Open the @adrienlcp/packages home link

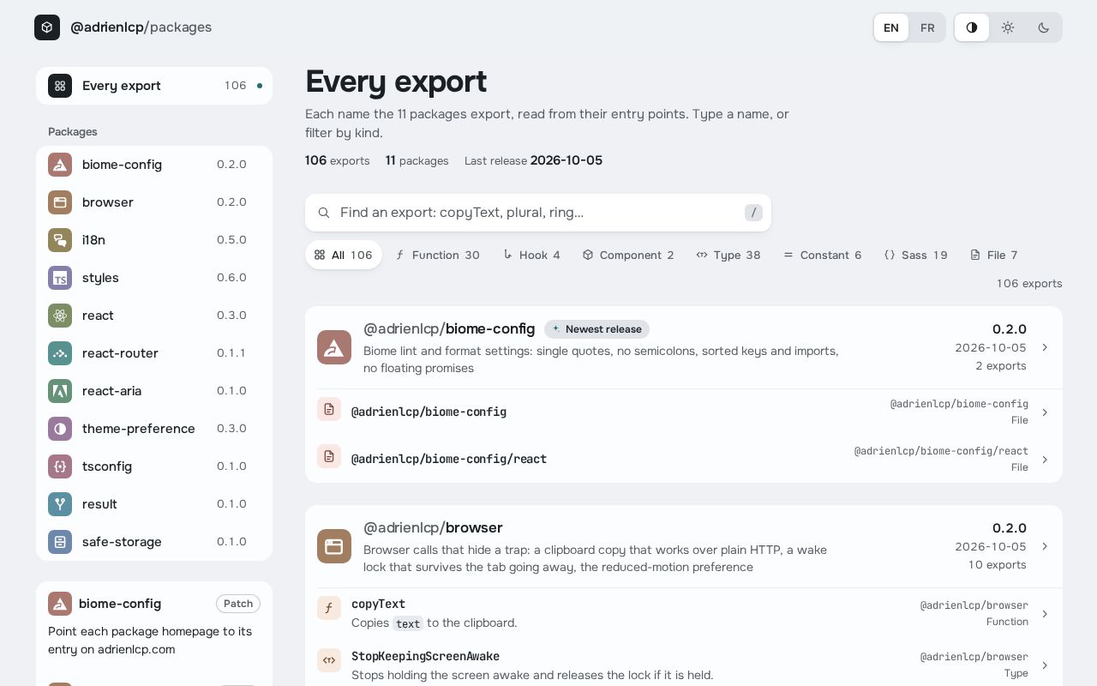point(123,27)
